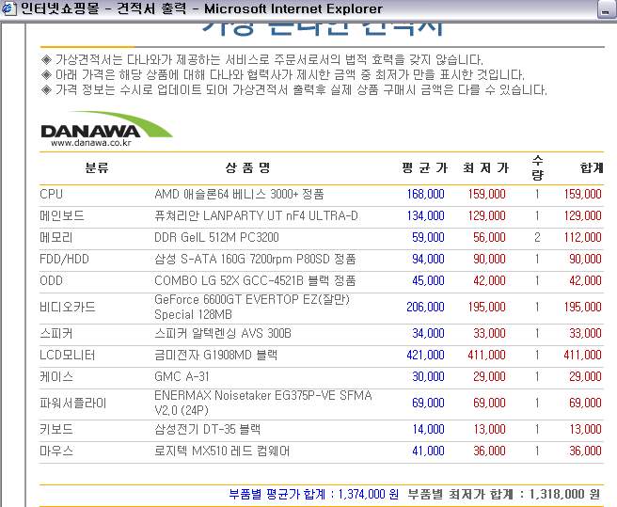Click the speaker average price 34,000

coord(428,333)
